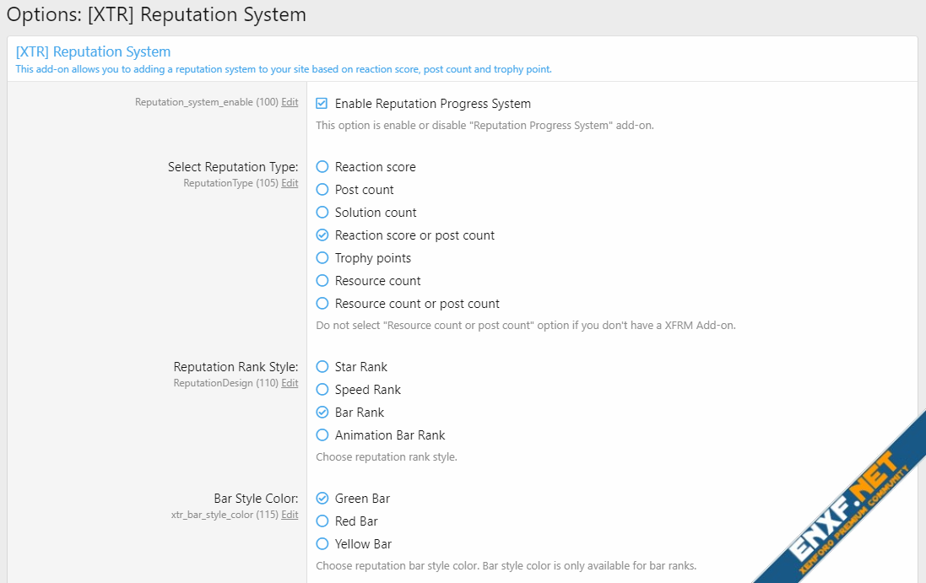Select Bar Rank style
Image resolution: width=926 pixels, height=583 pixels.
tap(322, 413)
